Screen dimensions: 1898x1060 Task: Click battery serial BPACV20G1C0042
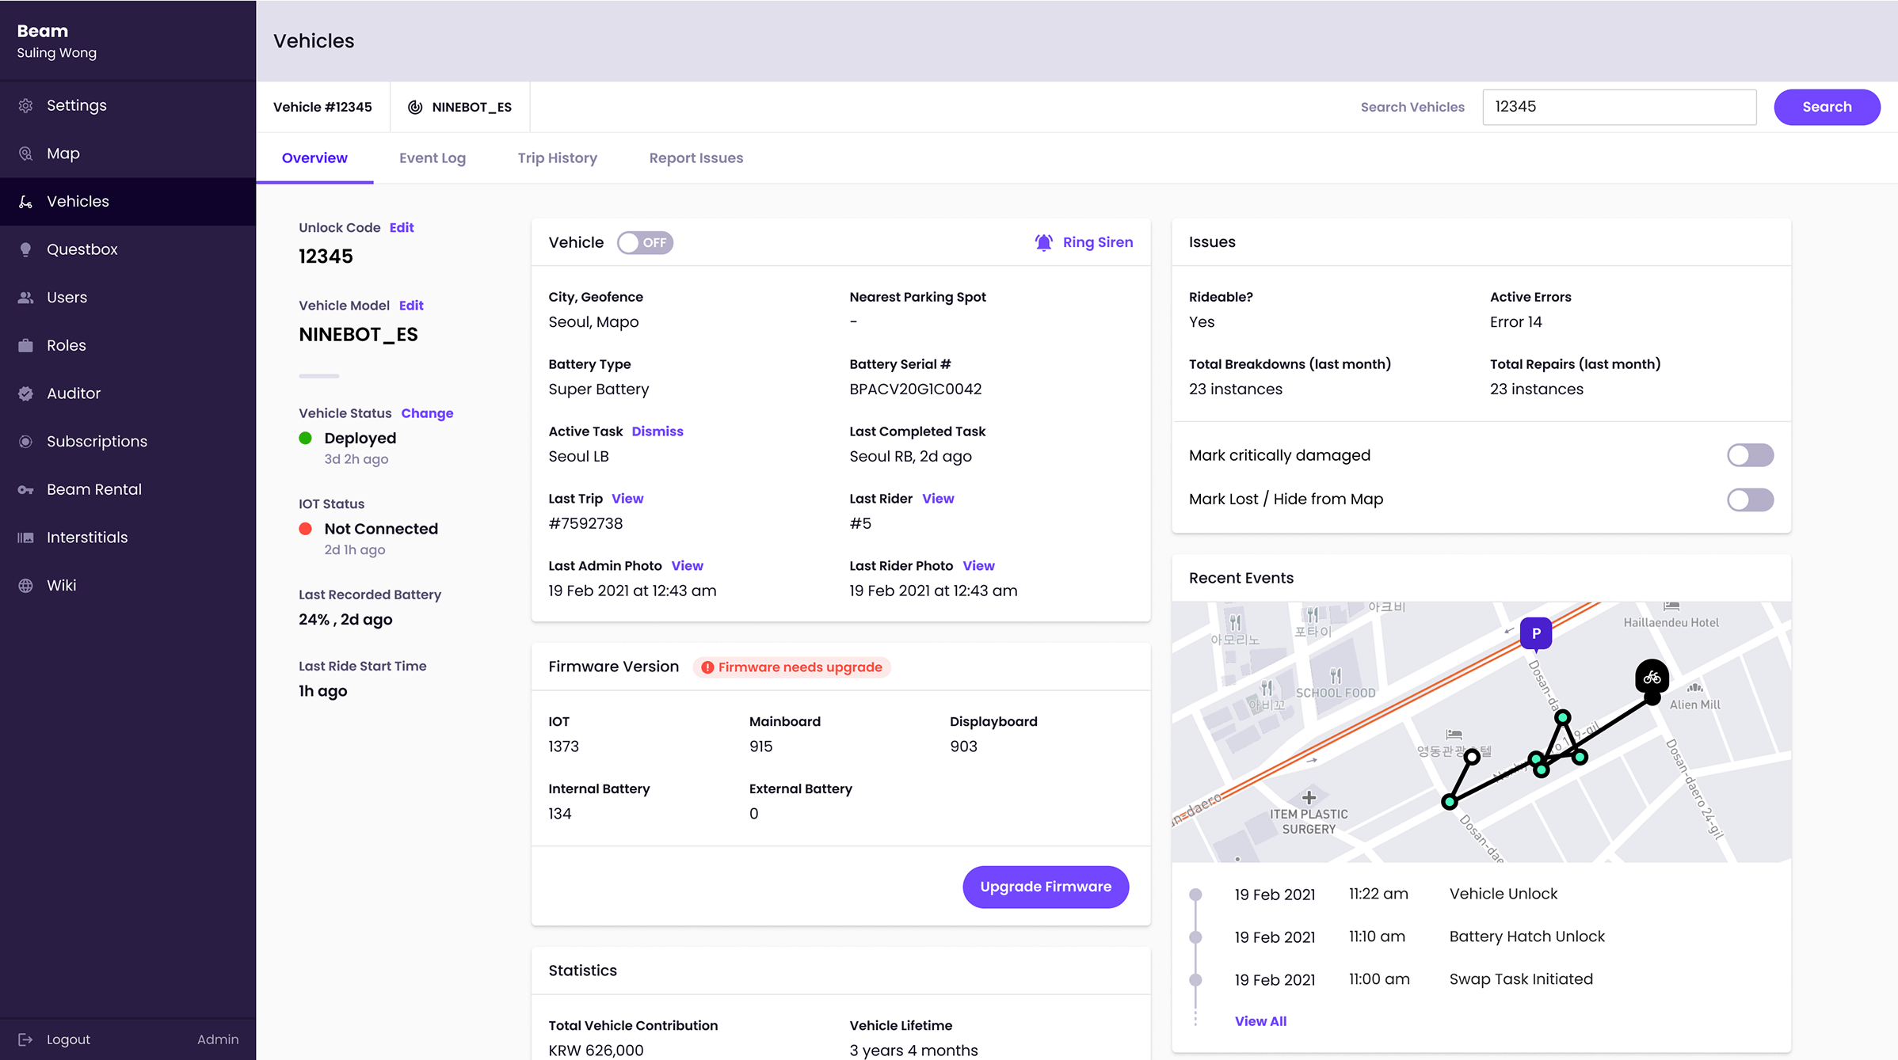click(915, 389)
